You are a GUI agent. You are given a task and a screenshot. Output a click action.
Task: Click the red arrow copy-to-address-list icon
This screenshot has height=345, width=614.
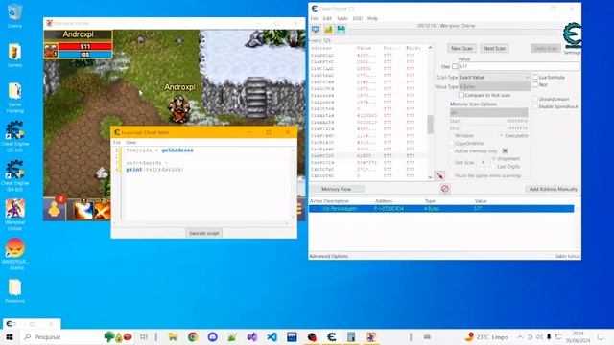pos(439,175)
